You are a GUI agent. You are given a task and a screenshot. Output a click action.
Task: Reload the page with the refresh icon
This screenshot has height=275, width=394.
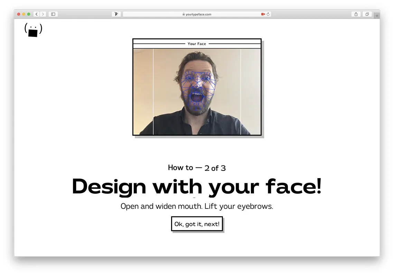tap(268, 14)
